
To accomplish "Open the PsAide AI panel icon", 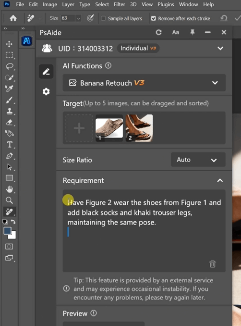I will [27, 41].
